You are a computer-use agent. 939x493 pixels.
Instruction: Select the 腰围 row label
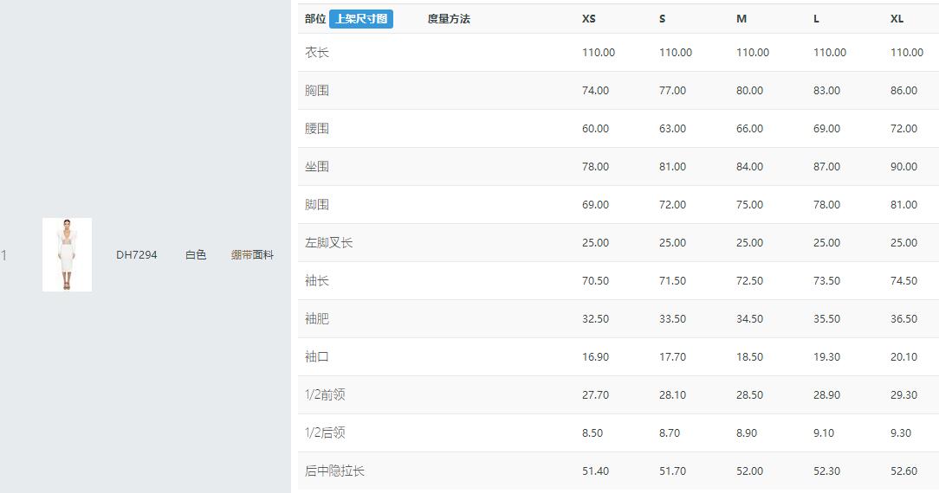tap(317, 129)
